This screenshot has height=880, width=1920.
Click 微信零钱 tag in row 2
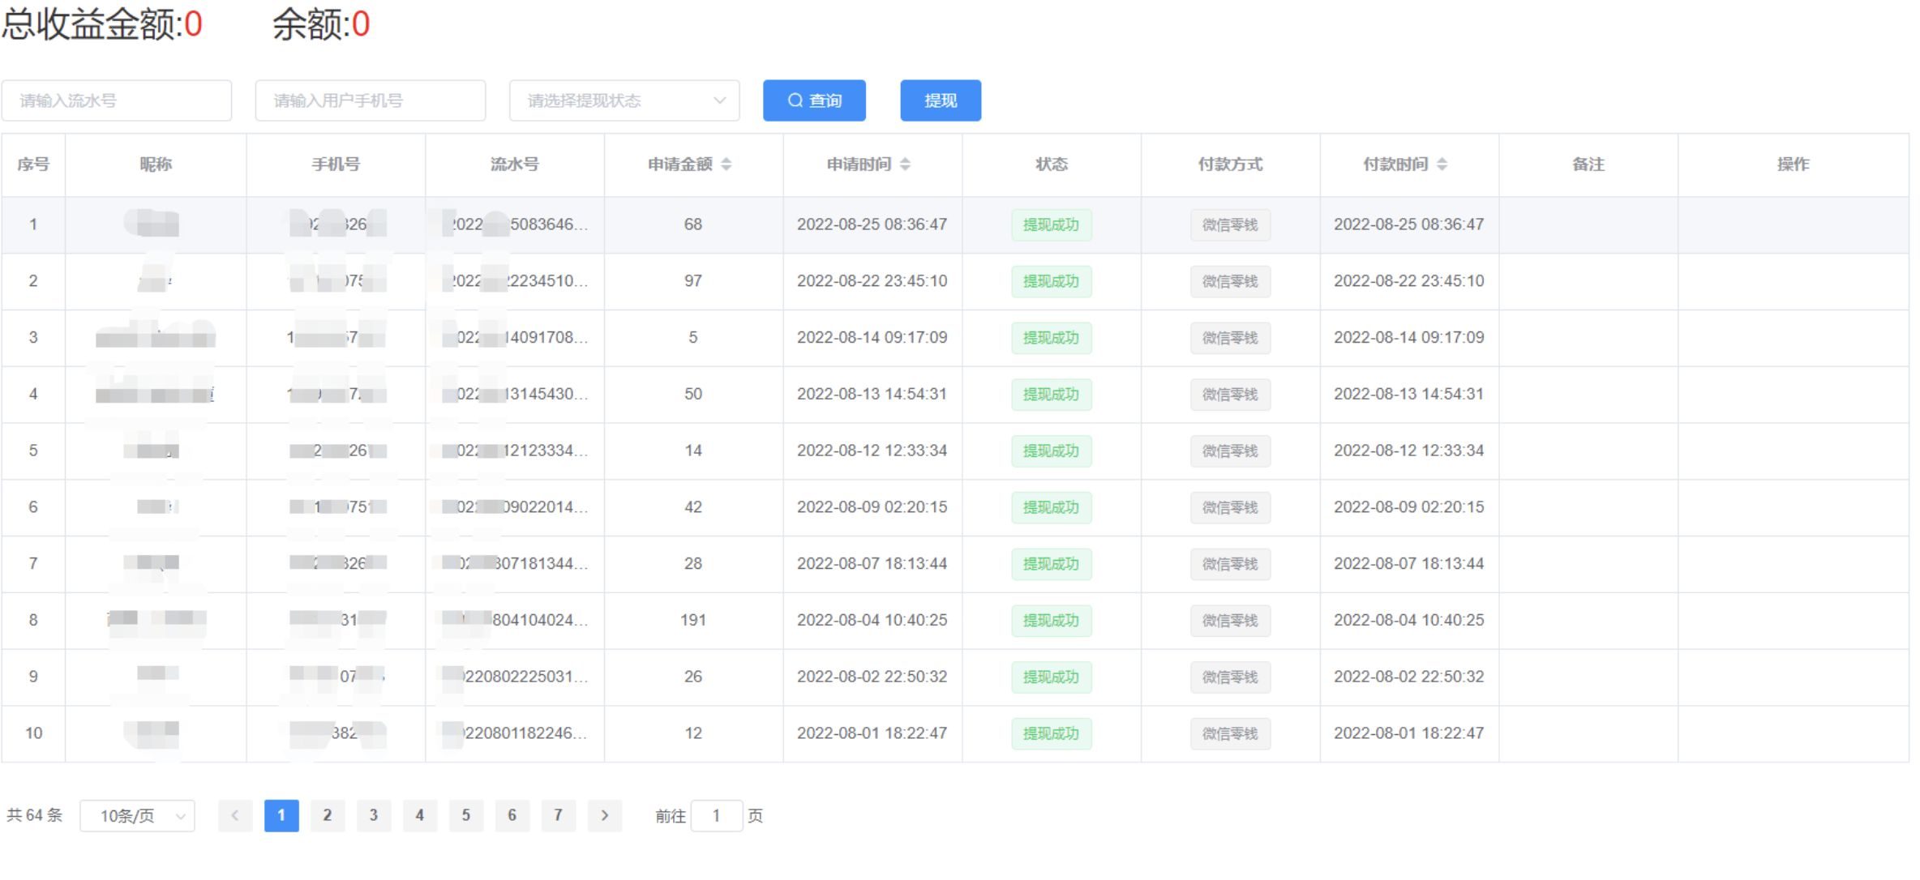click(1230, 281)
